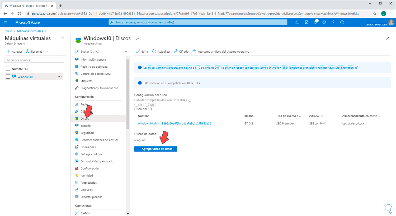
Task: Reload the browser page
Action: (20, 14)
